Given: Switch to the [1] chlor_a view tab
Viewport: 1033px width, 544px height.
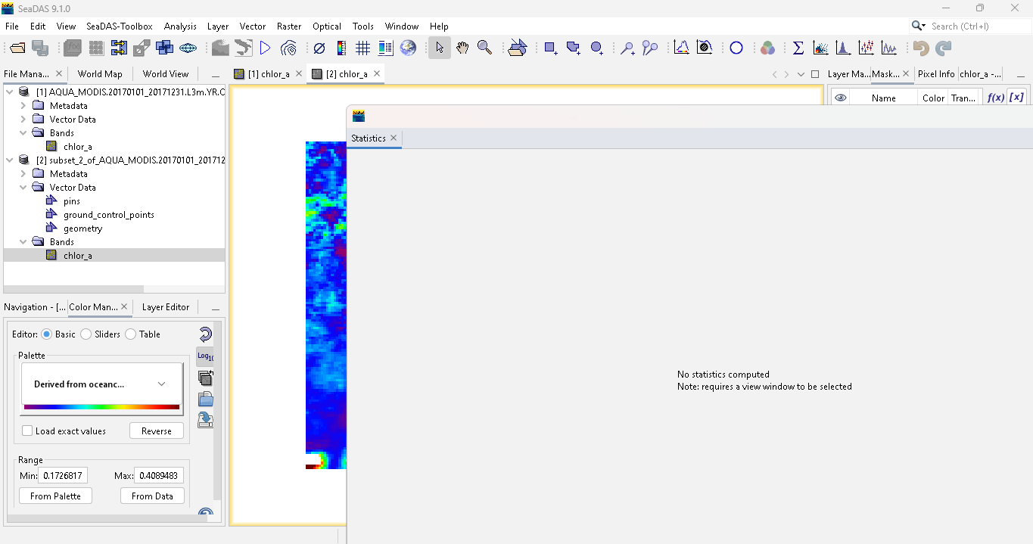Looking at the screenshot, I should coord(269,74).
